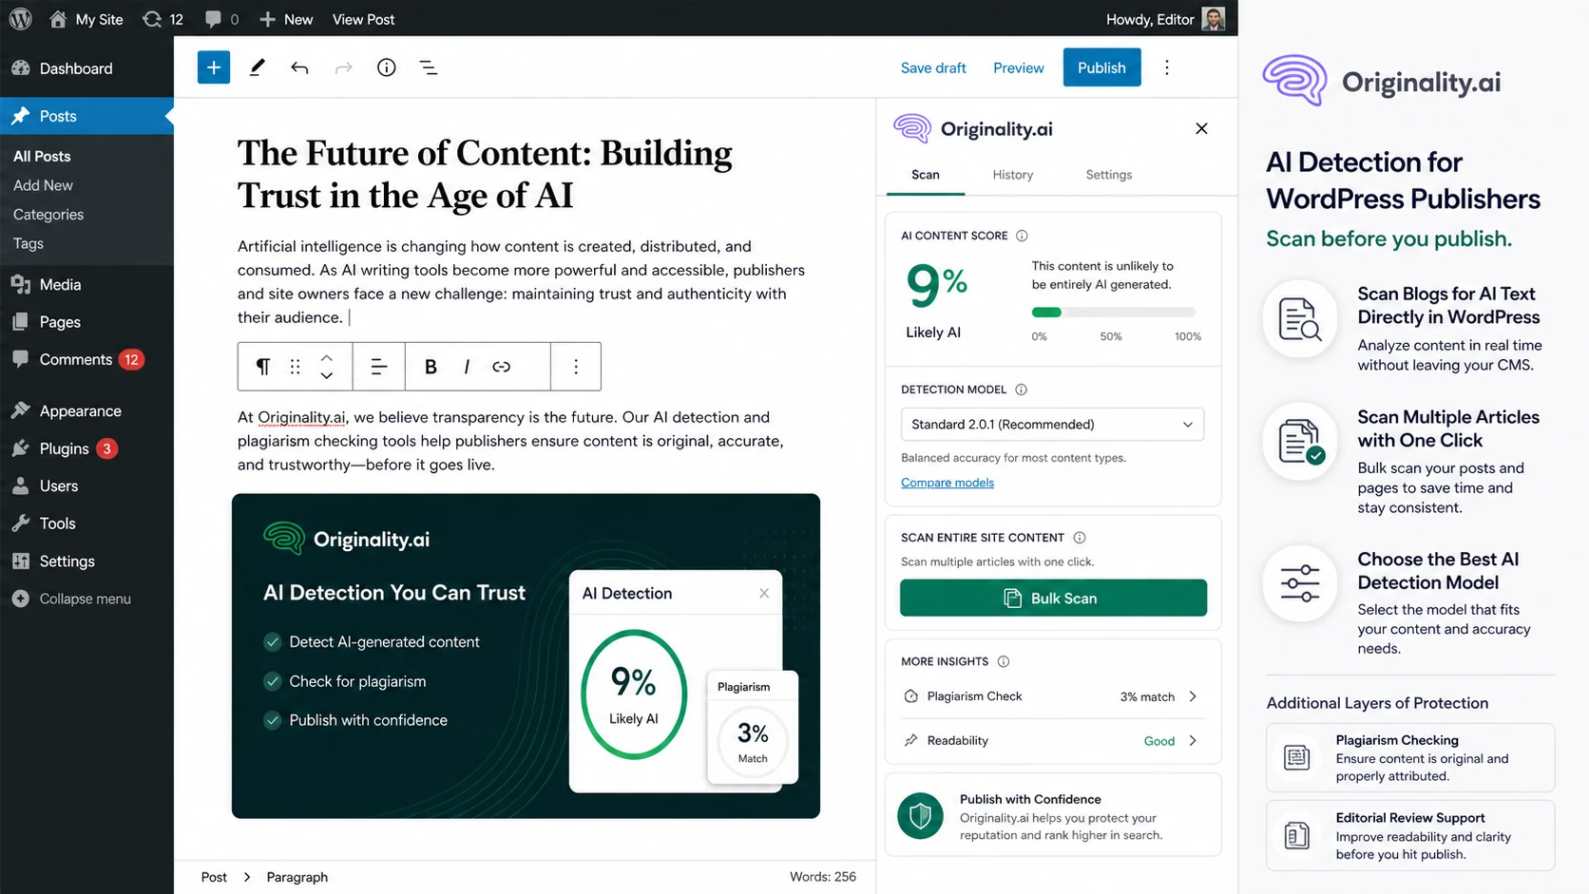1589x894 pixels.
Task: Click the WordPress logo in admin bar
Action: [x=20, y=18]
